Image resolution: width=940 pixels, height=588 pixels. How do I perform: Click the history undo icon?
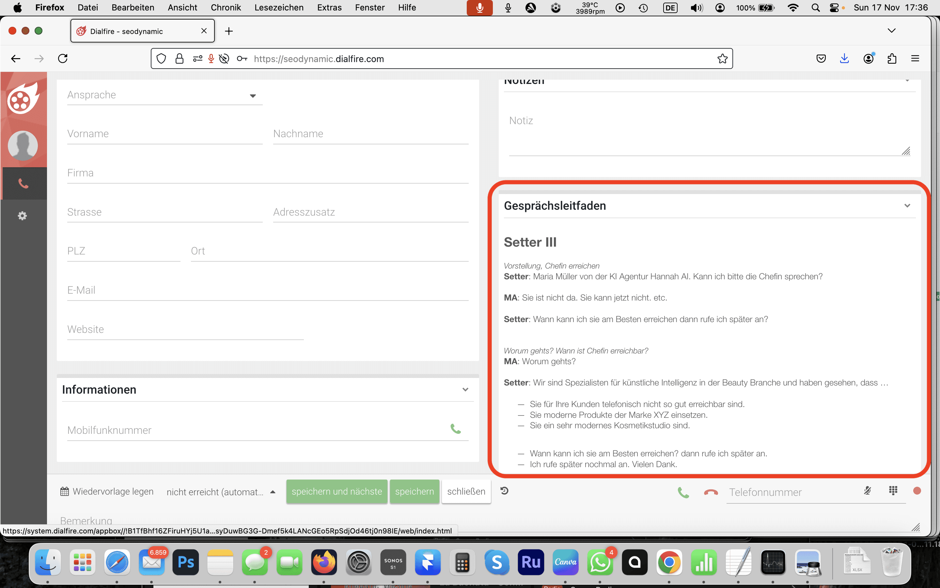(505, 491)
